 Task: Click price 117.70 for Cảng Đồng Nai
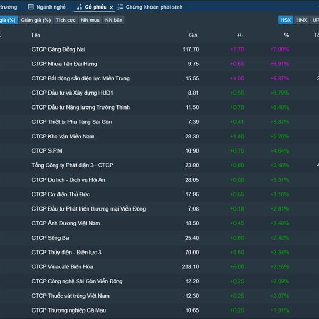point(191,49)
